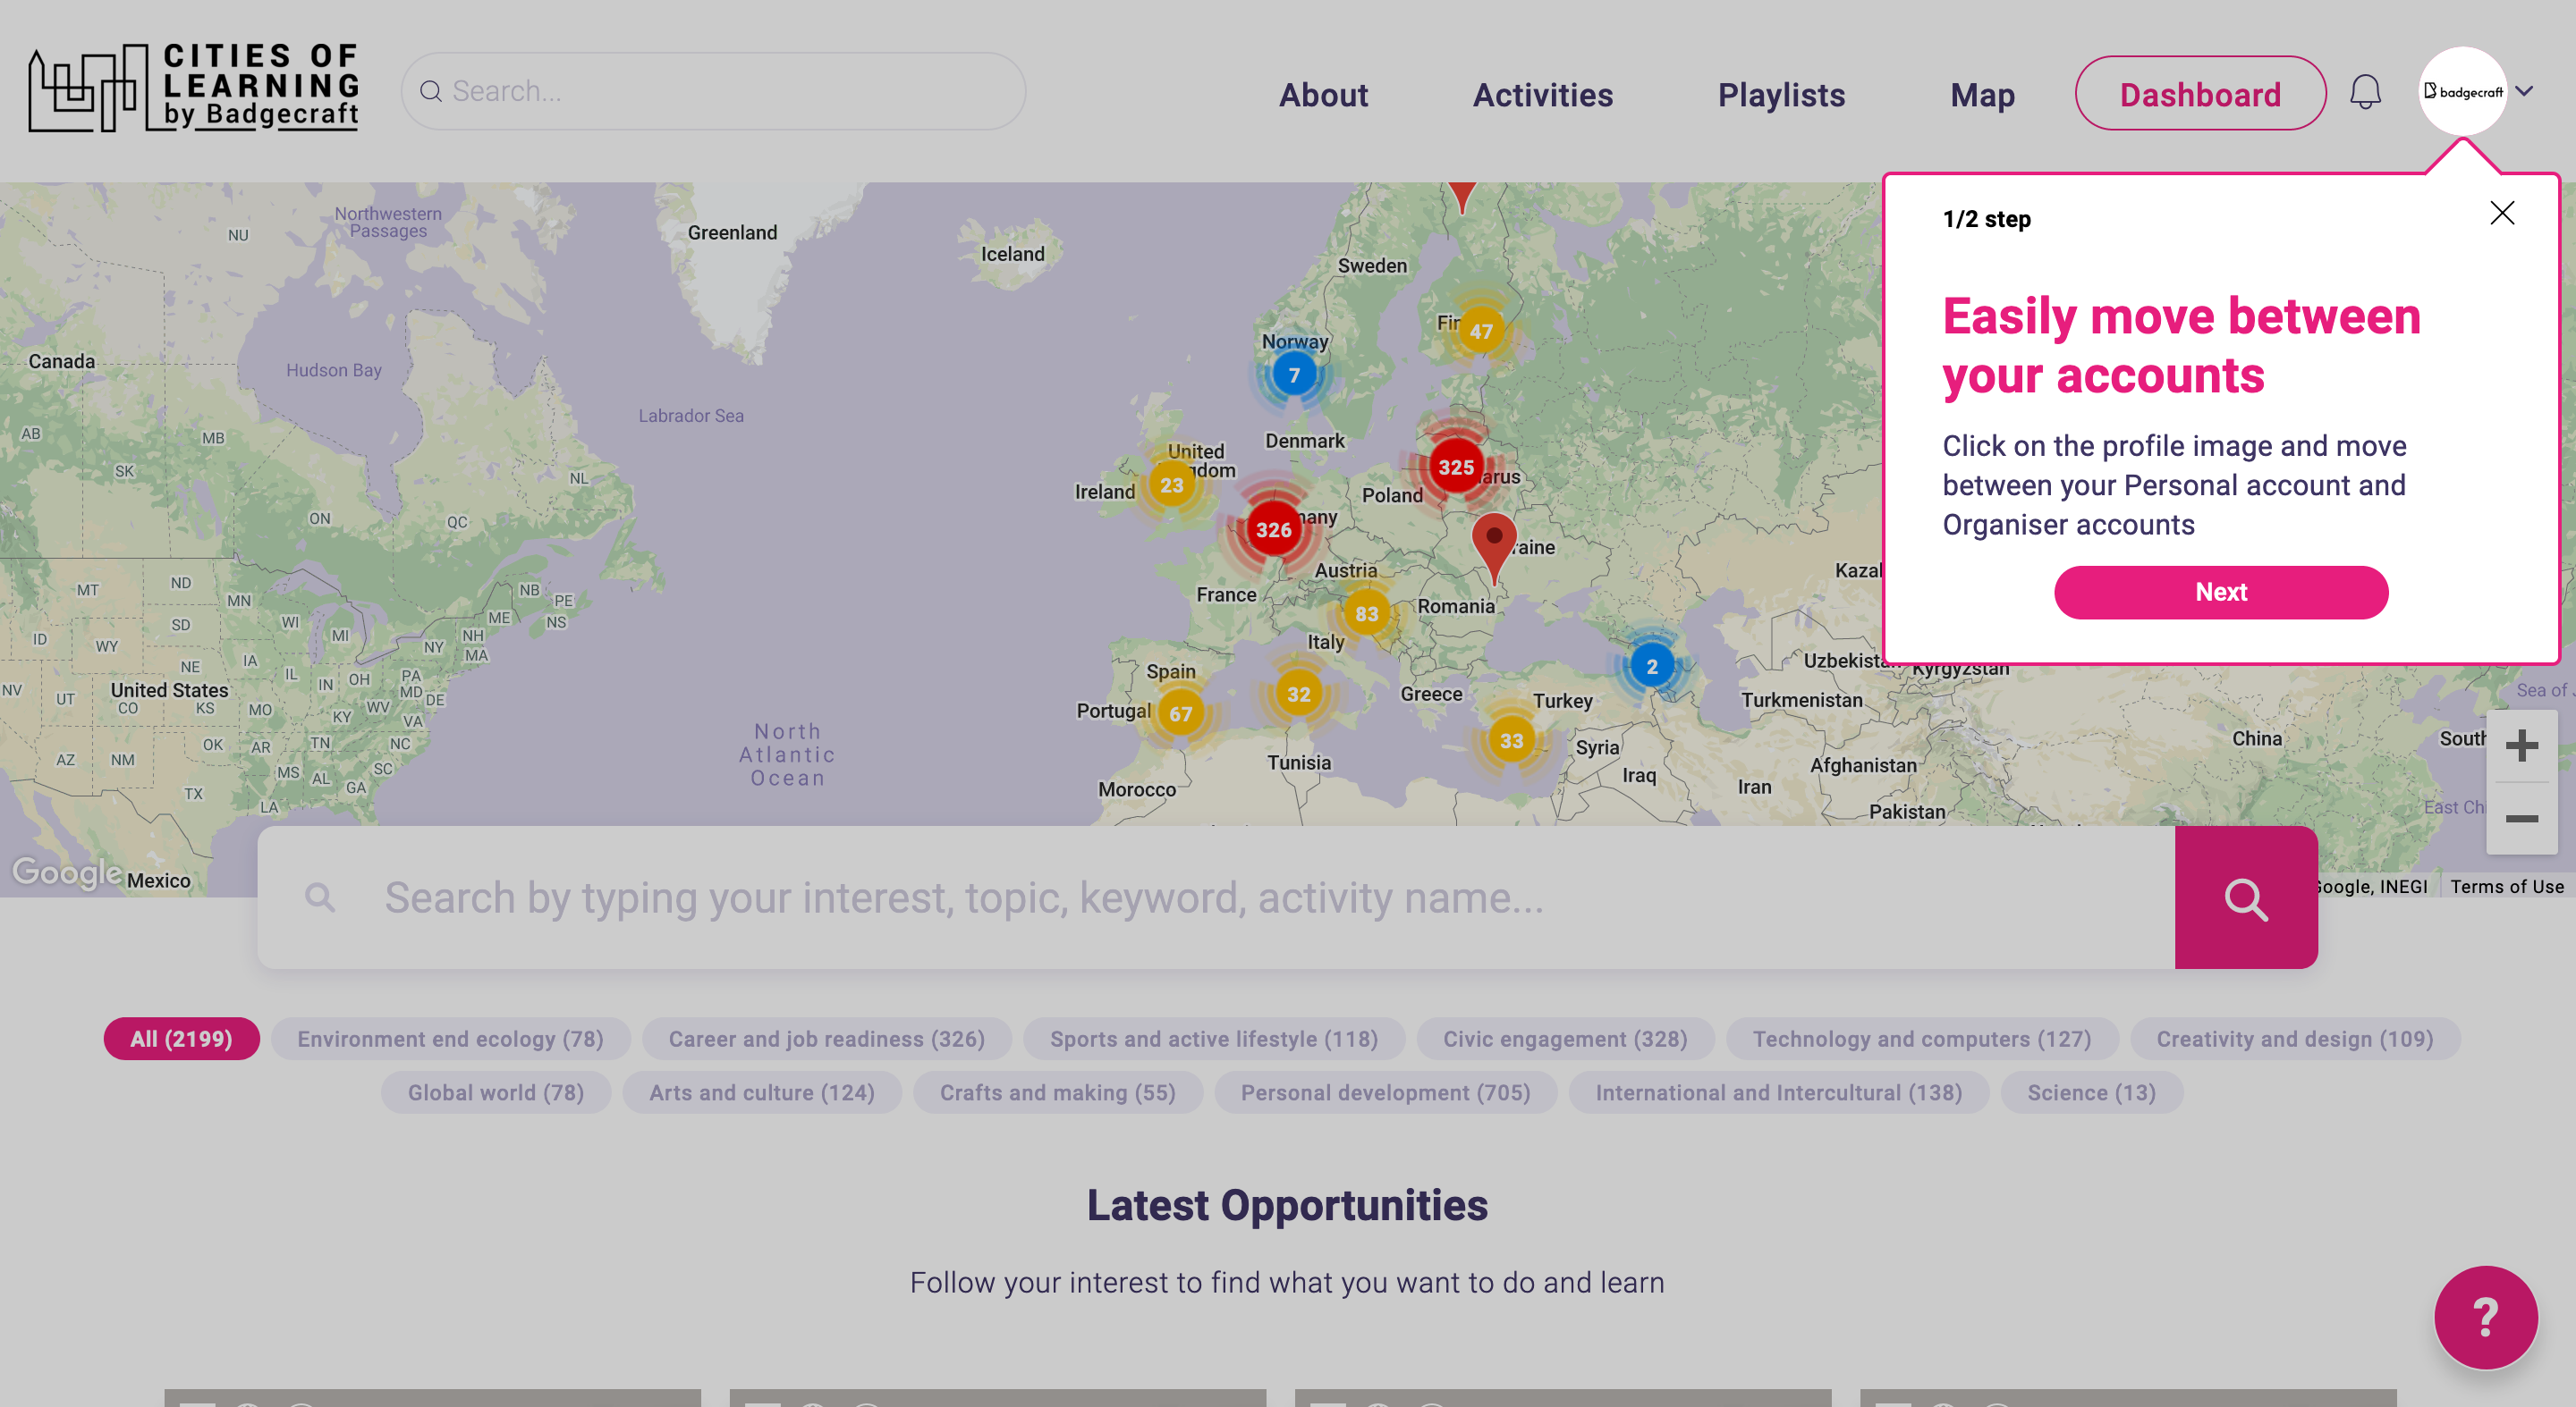Click the blue 7 cluster in Norway
The height and width of the screenshot is (1407, 2576).
(1294, 375)
